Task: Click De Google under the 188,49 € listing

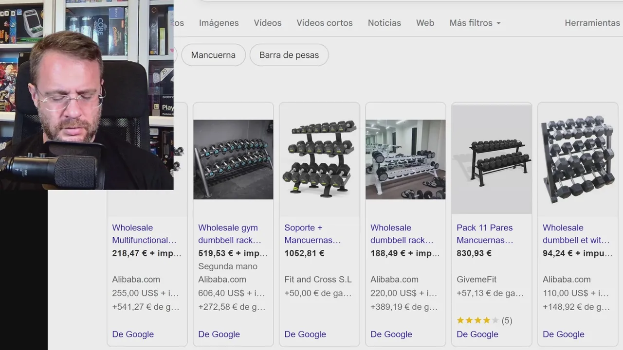Action: pyautogui.click(x=391, y=334)
